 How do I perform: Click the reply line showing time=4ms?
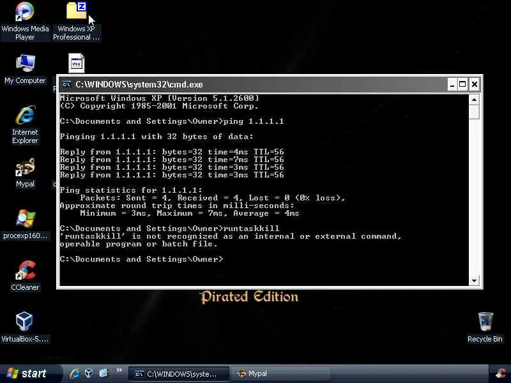(x=172, y=152)
